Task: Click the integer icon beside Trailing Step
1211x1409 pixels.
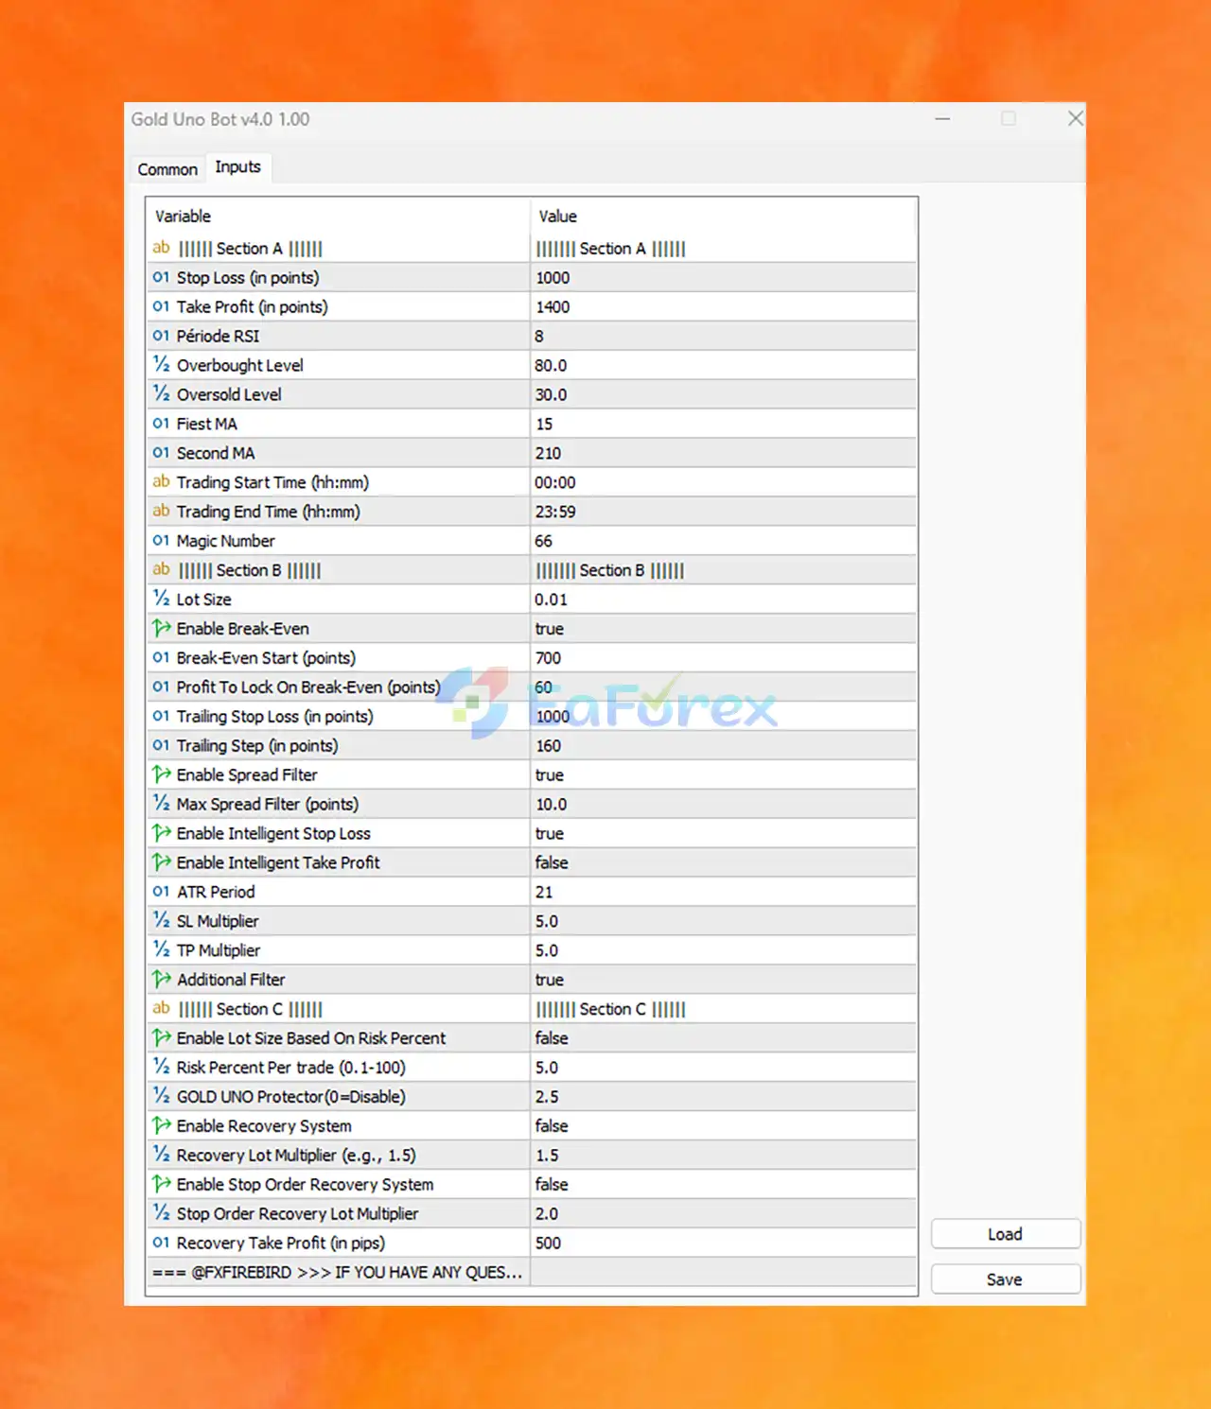Action: tap(161, 745)
